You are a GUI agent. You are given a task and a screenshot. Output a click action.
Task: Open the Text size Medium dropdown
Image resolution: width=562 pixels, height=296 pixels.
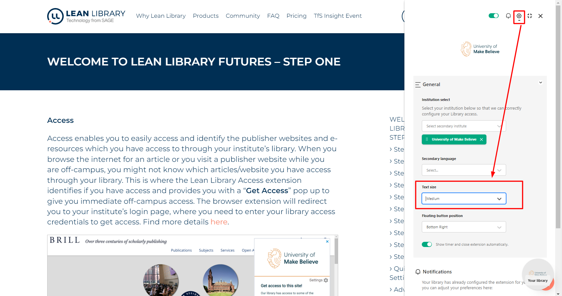(464, 199)
